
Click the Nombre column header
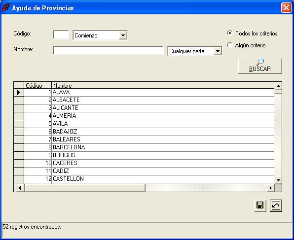163,85
